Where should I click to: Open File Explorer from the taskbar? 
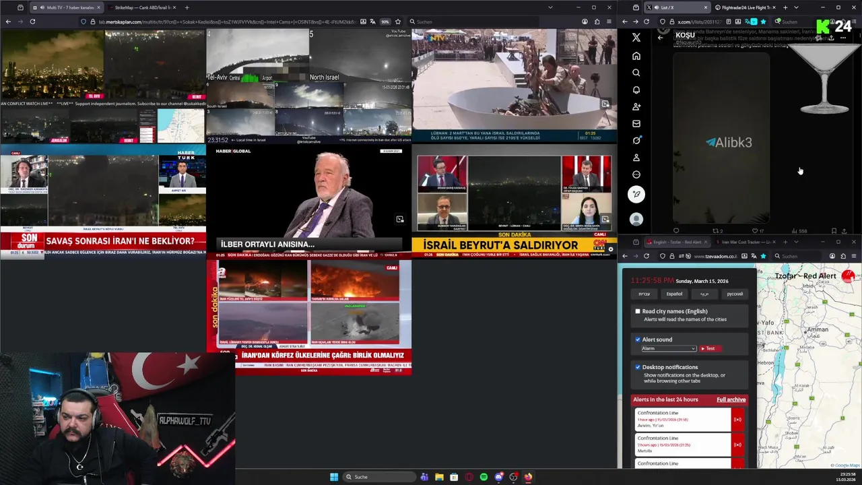(x=439, y=477)
